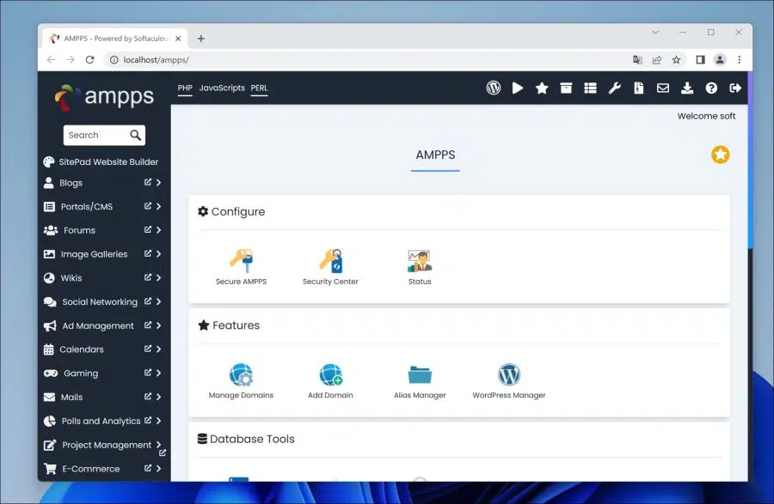Expand the Polls and Analytics chevron
The image size is (774, 504).
[158, 421]
